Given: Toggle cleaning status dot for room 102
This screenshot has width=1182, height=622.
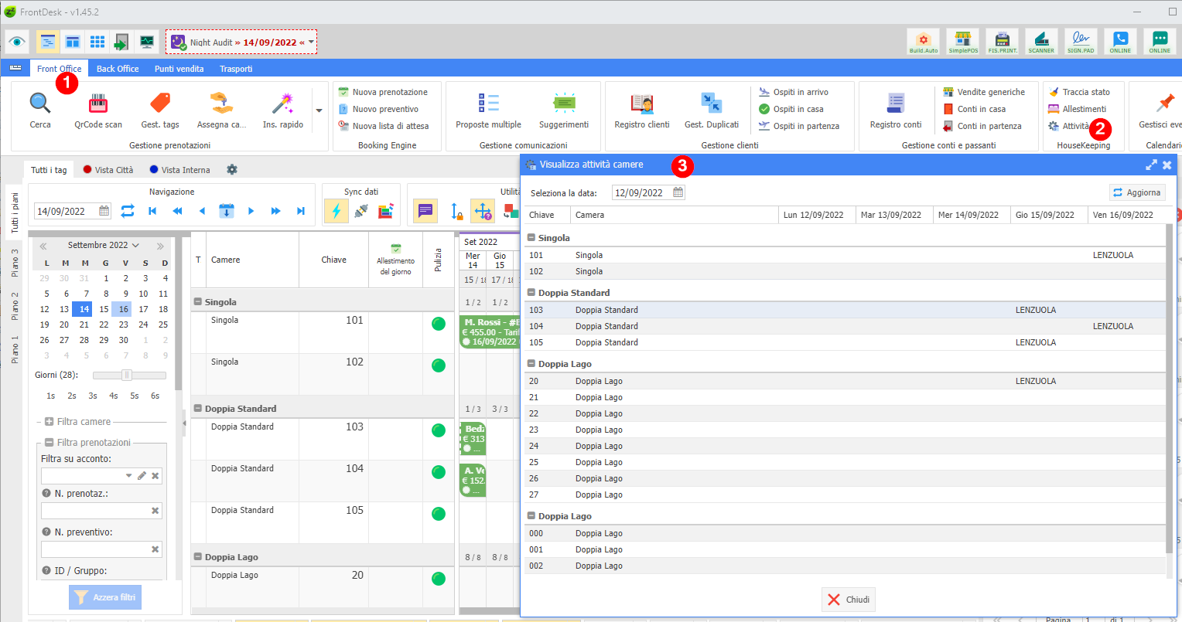Looking at the screenshot, I should (439, 365).
